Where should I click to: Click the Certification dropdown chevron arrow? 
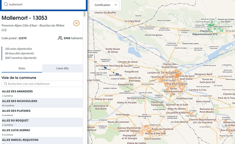point(116,5)
